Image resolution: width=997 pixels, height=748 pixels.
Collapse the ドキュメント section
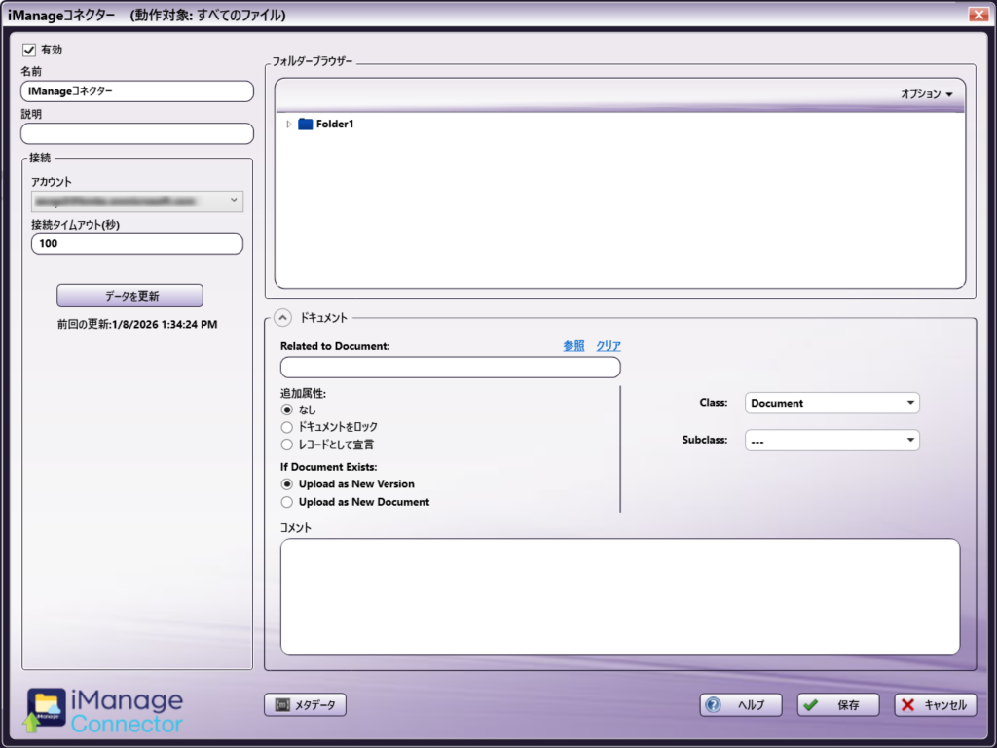(x=282, y=317)
